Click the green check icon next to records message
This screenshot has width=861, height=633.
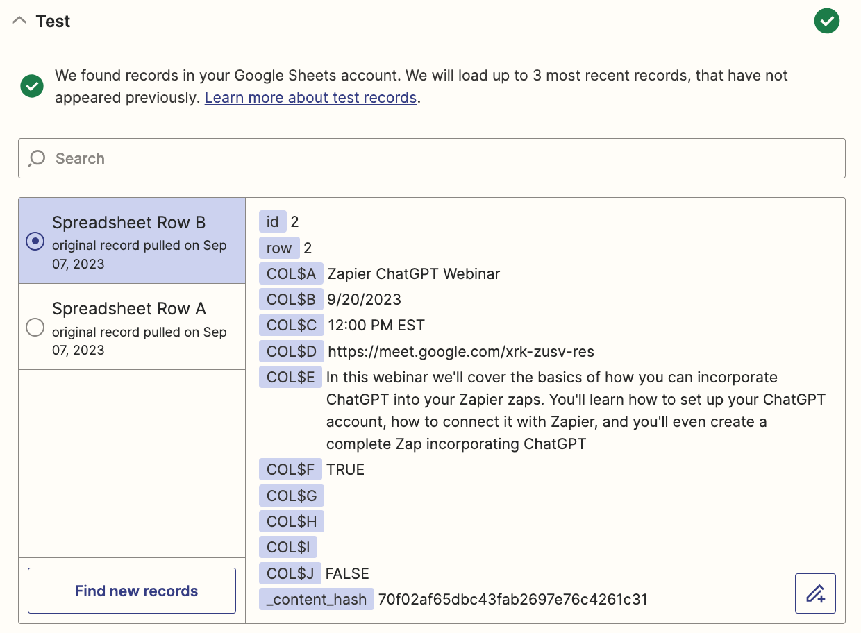(x=32, y=87)
